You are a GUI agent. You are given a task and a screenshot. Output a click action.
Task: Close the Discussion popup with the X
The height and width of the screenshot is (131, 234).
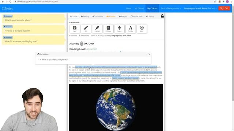point(149,54)
